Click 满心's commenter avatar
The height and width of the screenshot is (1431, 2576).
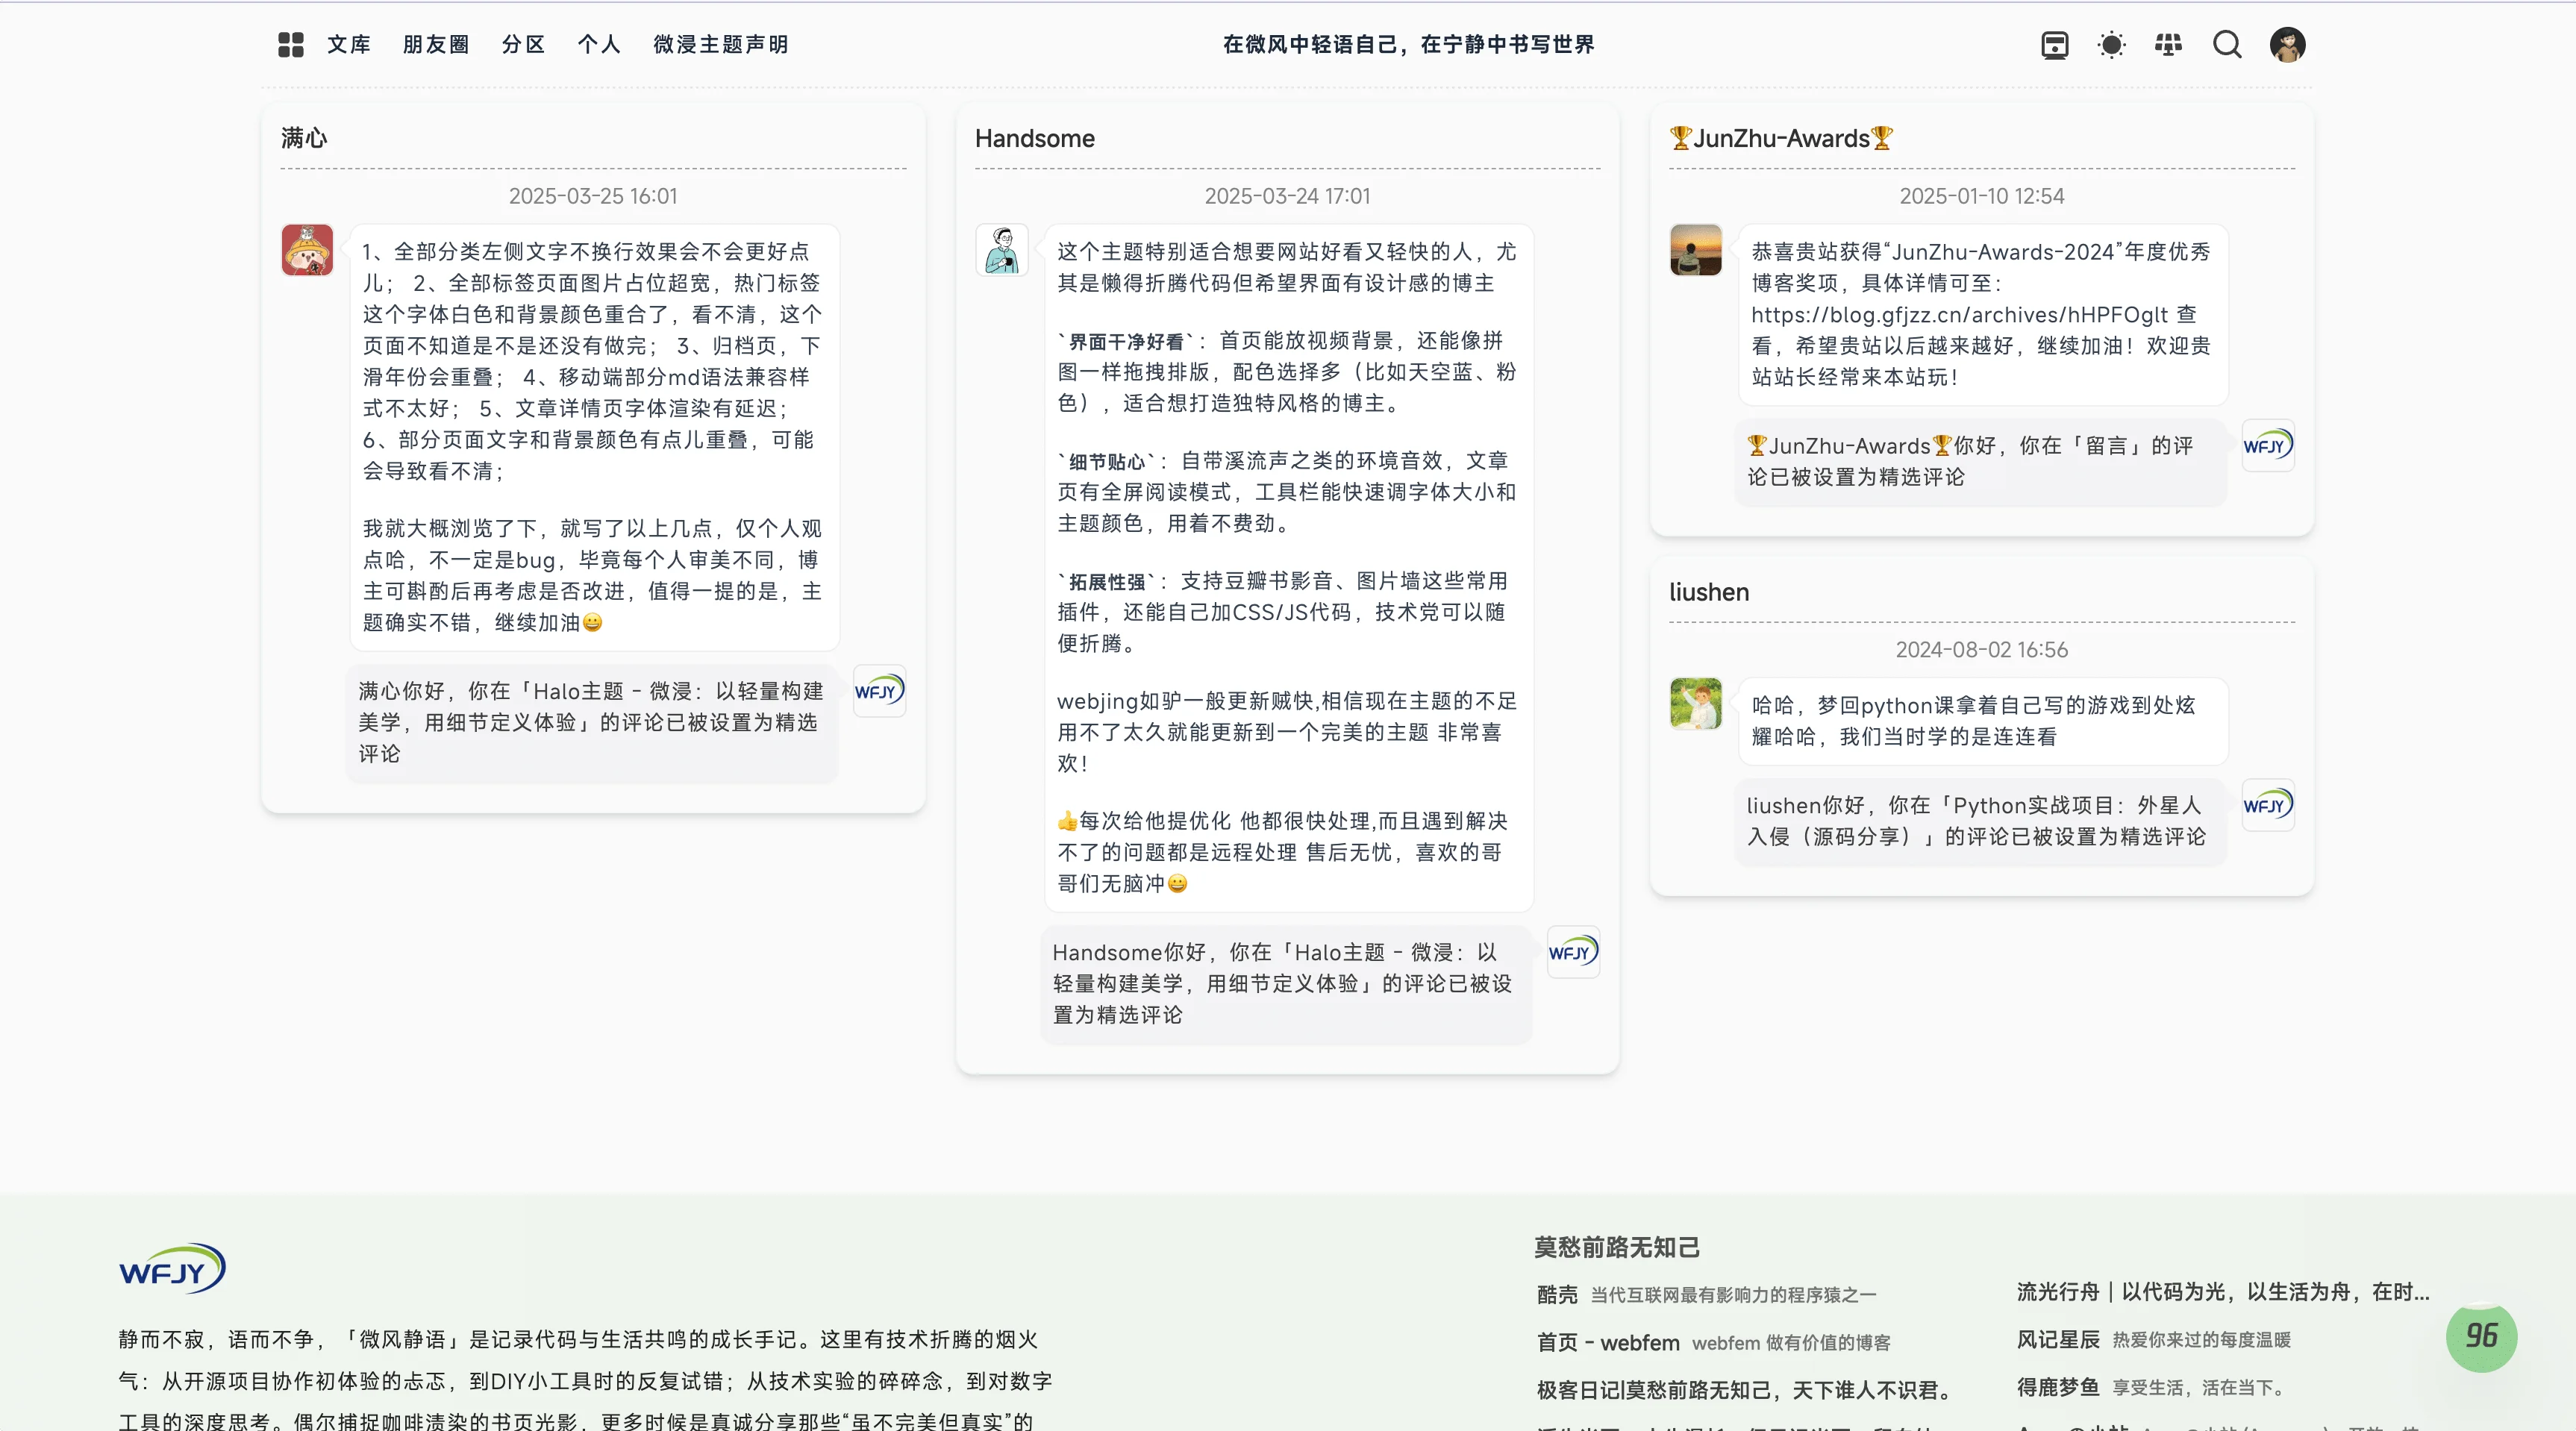click(307, 251)
